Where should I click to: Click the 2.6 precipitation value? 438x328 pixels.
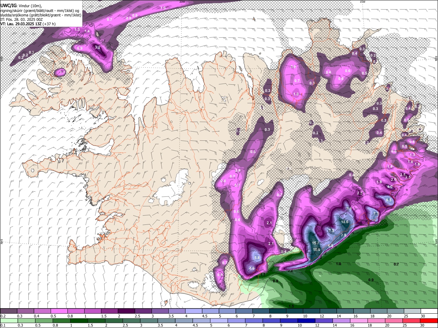(x=394, y=179)
